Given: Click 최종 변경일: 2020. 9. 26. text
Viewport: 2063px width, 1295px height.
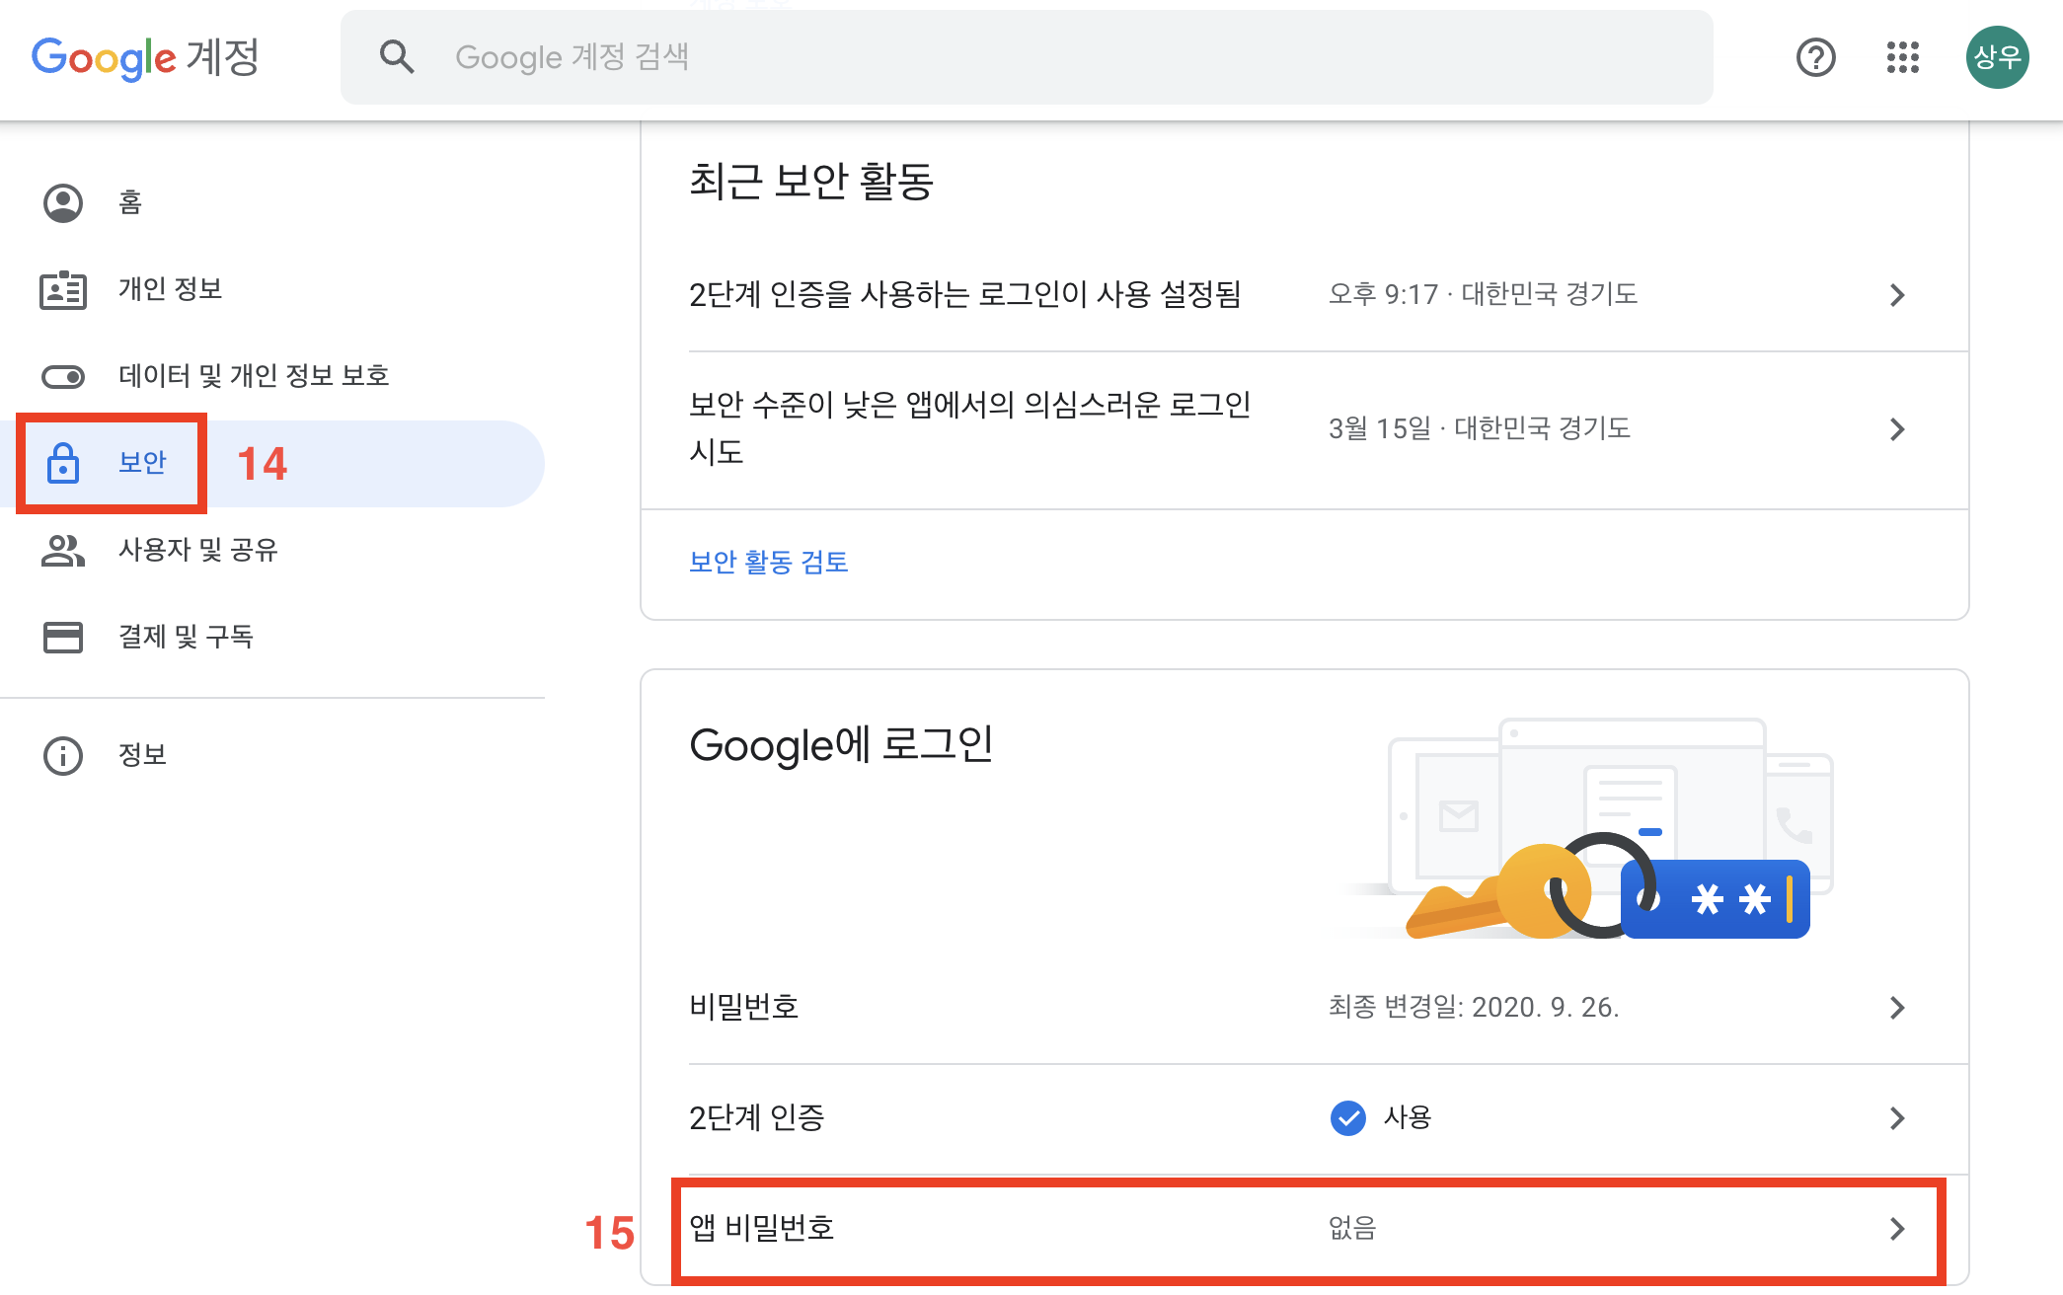Looking at the screenshot, I should click(x=1474, y=1007).
